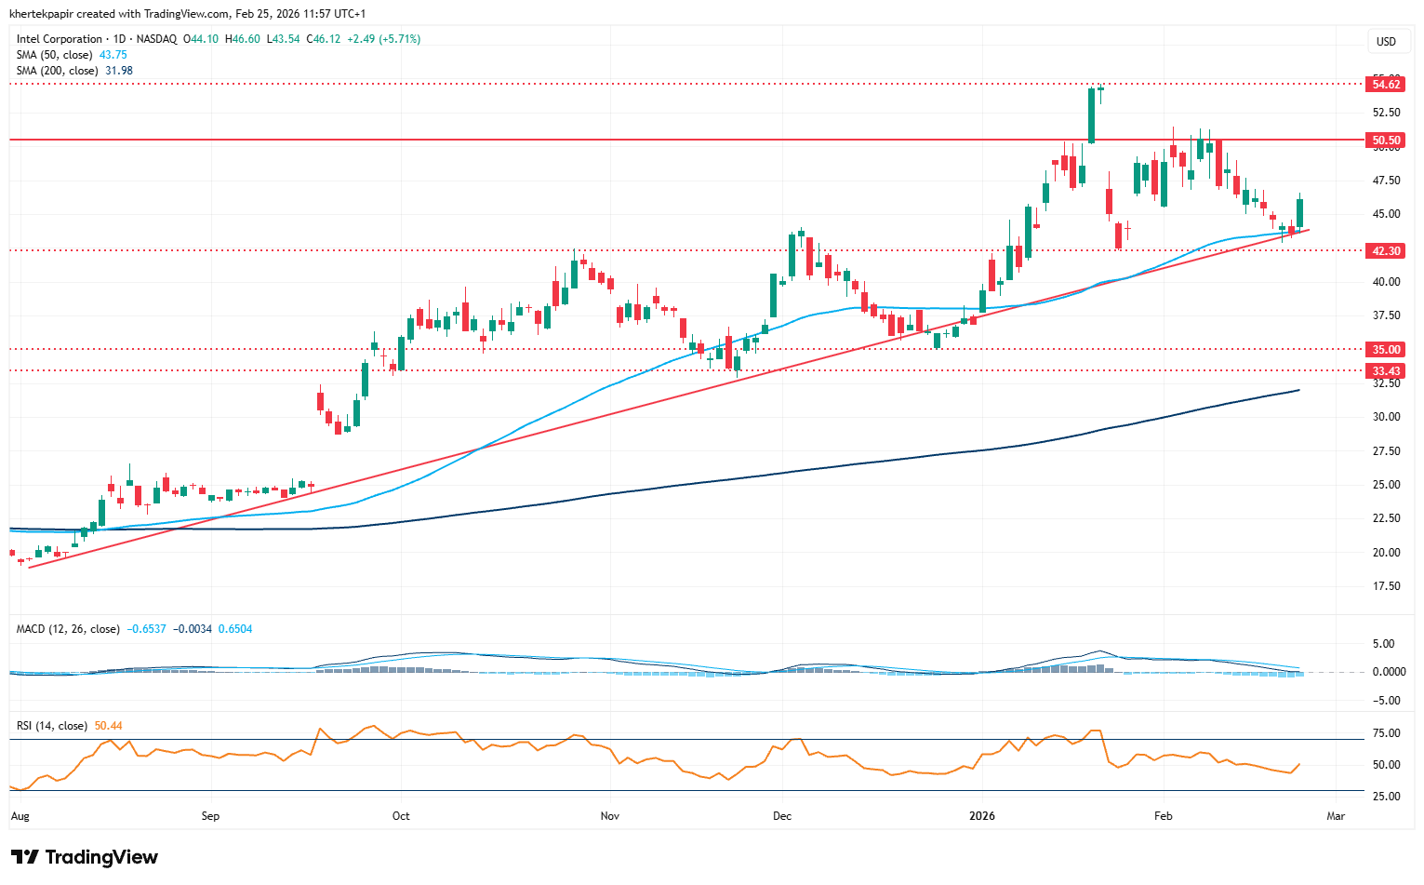Click the solid red 50.50 horizontal line

pos(651,140)
